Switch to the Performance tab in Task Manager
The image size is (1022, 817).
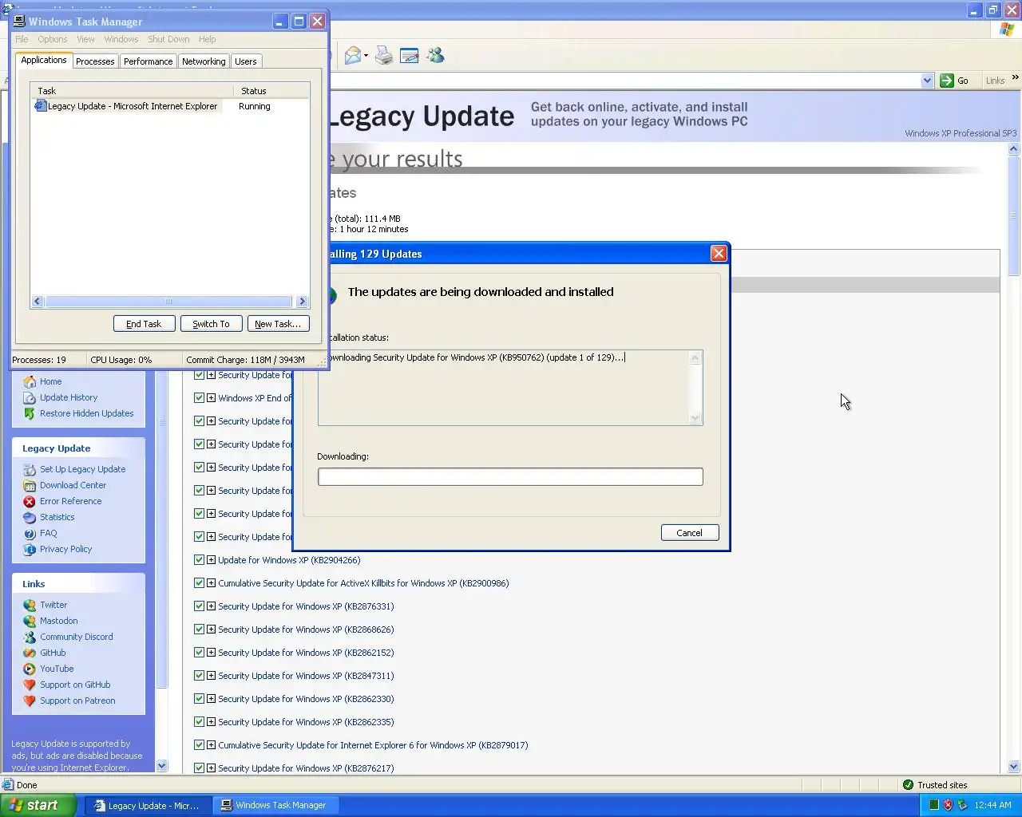(148, 61)
